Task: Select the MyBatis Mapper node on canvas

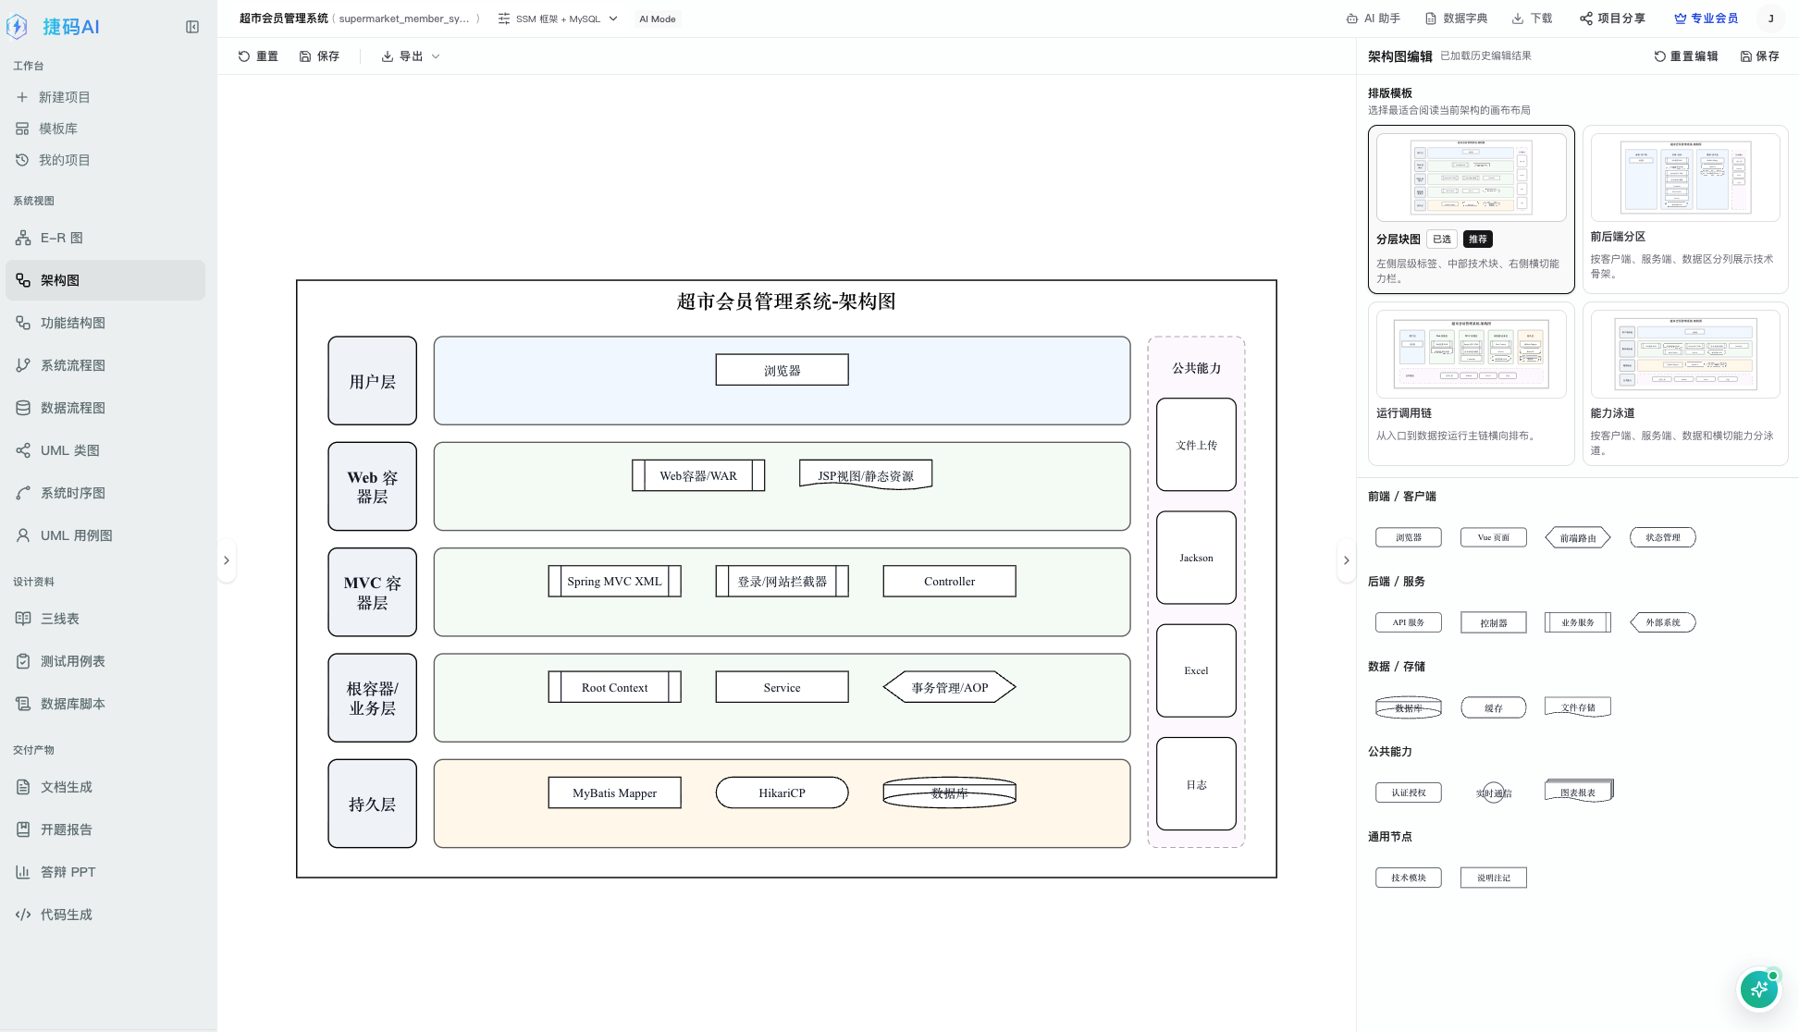Action: (x=615, y=792)
